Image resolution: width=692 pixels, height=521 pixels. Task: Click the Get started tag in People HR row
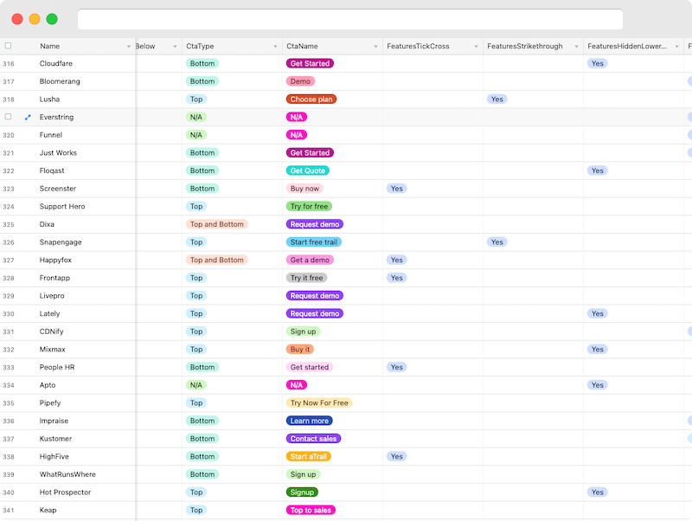pyautogui.click(x=310, y=367)
